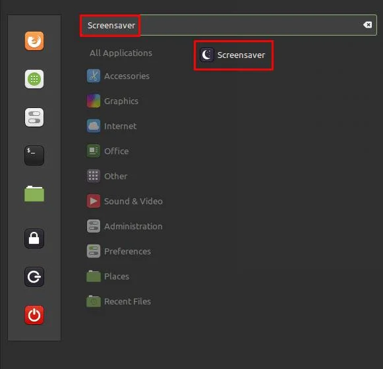Click the Sound & Video play icon
Image resolution: width=383 pixels, height=369 pixels.
tap(94, 201)
